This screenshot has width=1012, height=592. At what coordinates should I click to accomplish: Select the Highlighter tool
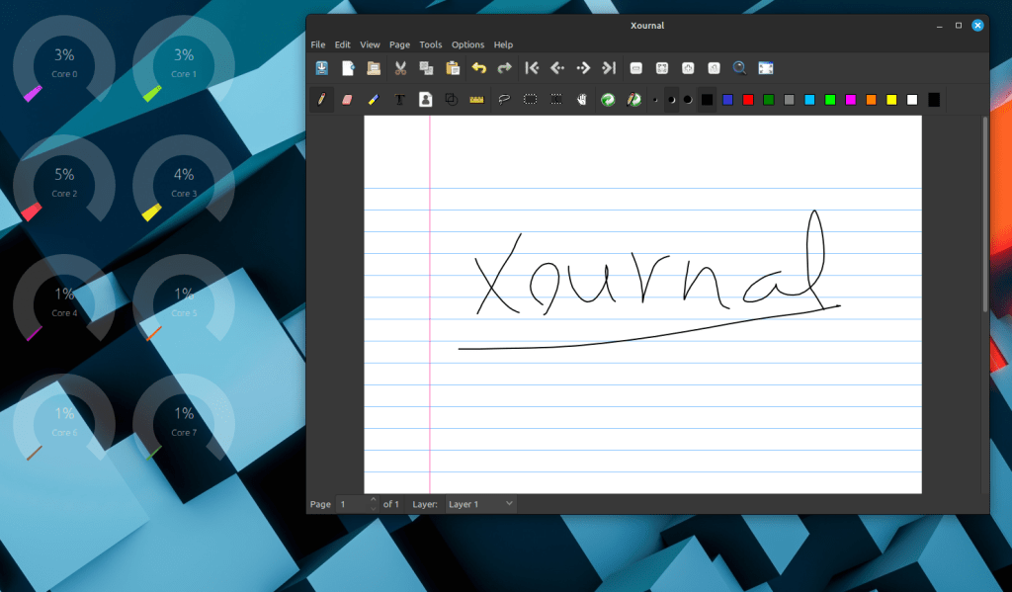tap(373, 99)
